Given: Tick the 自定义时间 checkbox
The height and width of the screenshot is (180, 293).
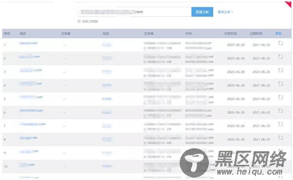Looking at the screenshot, I should [79, 21].
